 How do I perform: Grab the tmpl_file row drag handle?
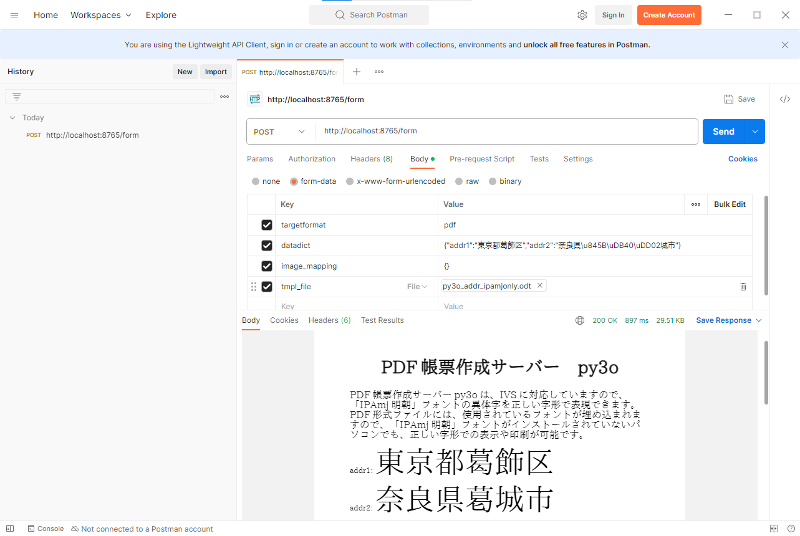coord(254,287)
